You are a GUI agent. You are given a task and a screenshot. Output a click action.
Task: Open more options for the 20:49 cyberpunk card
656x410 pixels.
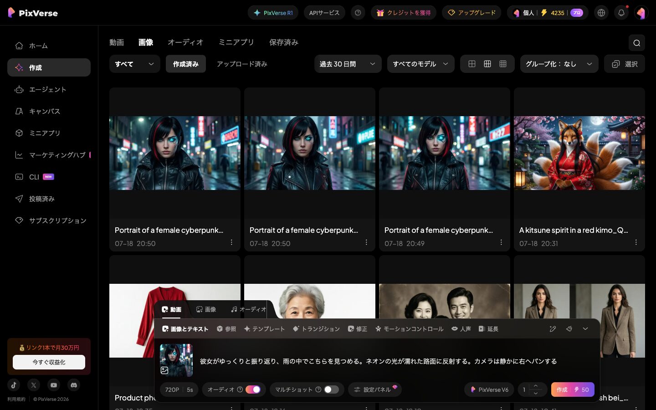point(501,242)
